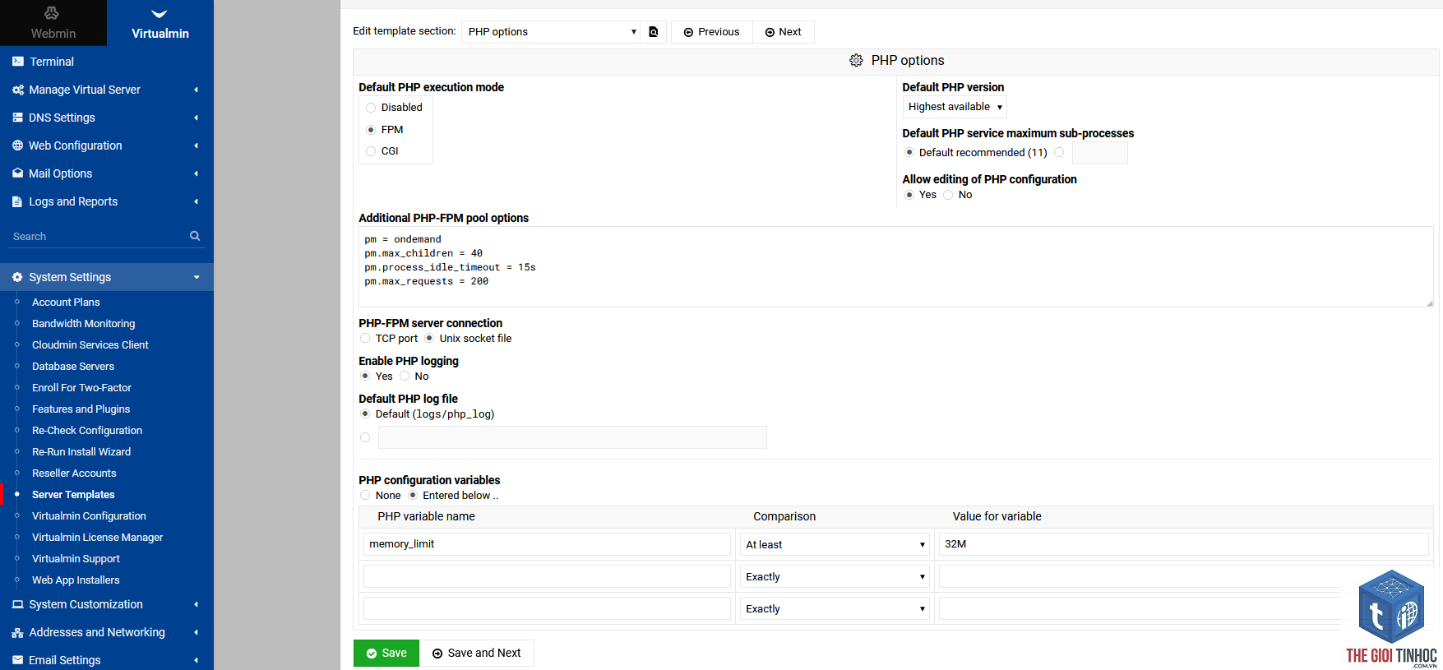The width and height of the screenshot is (1443, 670).
Task: Select custom sub-processes radio button
Action: point(1059,152)
